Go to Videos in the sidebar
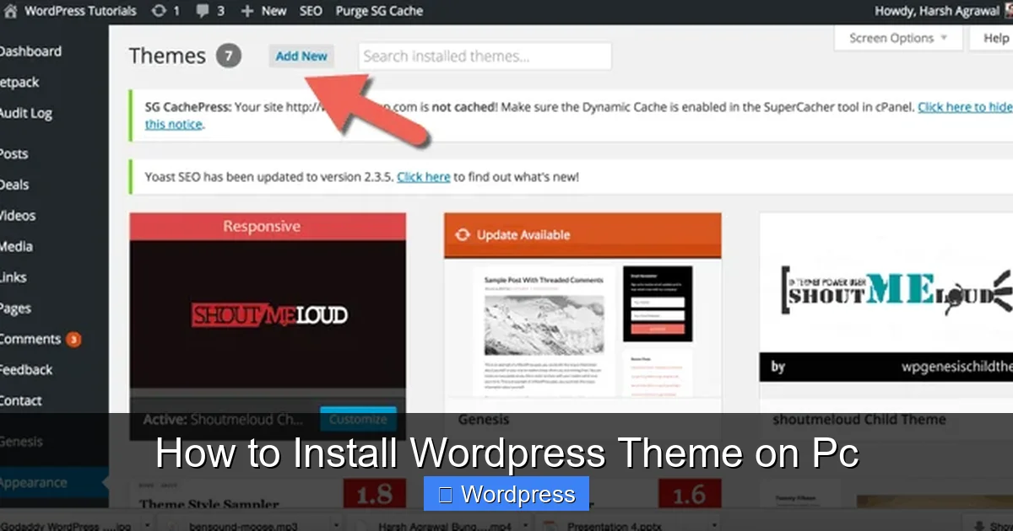 (18, 216)
